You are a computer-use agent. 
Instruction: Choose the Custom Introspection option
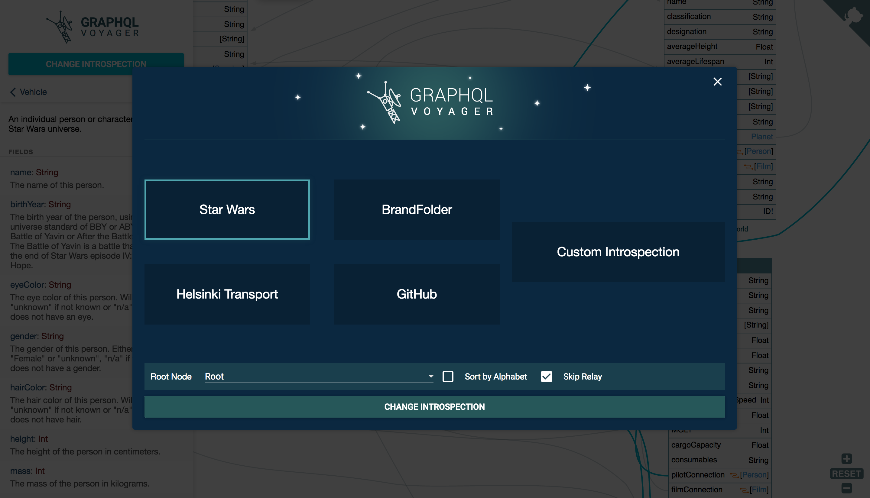pos(618,252)
